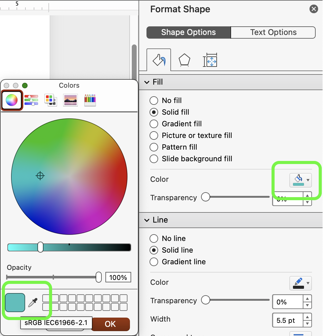Image resolution: width=323 pixels, height=336 pixels.
Task: Open the Effects pentagon tab icon
Action: click(184, 60)
